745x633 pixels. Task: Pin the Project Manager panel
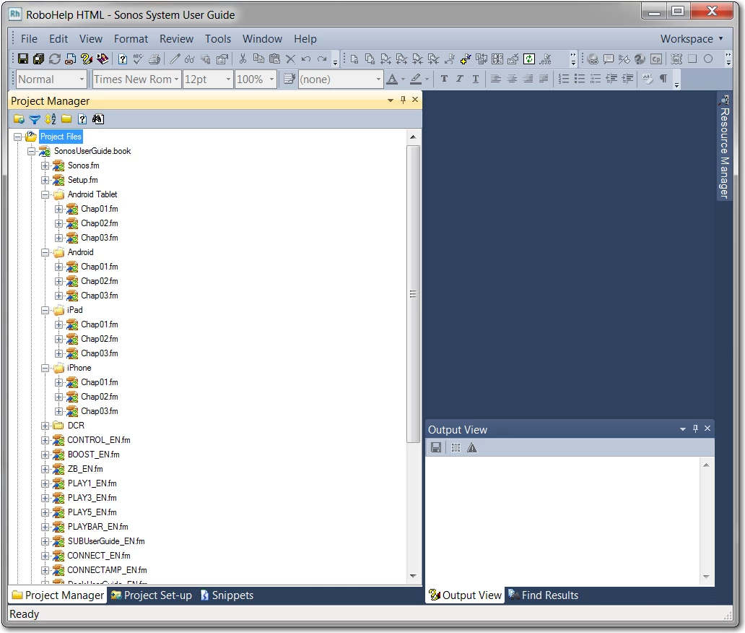[x=403, y=100]
